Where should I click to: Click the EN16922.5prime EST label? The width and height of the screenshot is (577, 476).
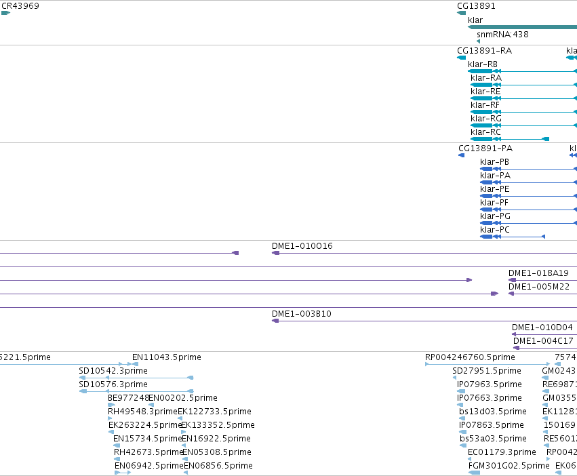[x=216, y=439]
